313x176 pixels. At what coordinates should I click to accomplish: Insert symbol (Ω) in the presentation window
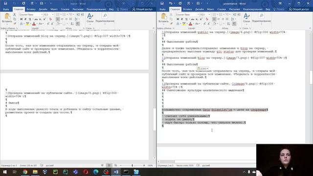point(198,3)
